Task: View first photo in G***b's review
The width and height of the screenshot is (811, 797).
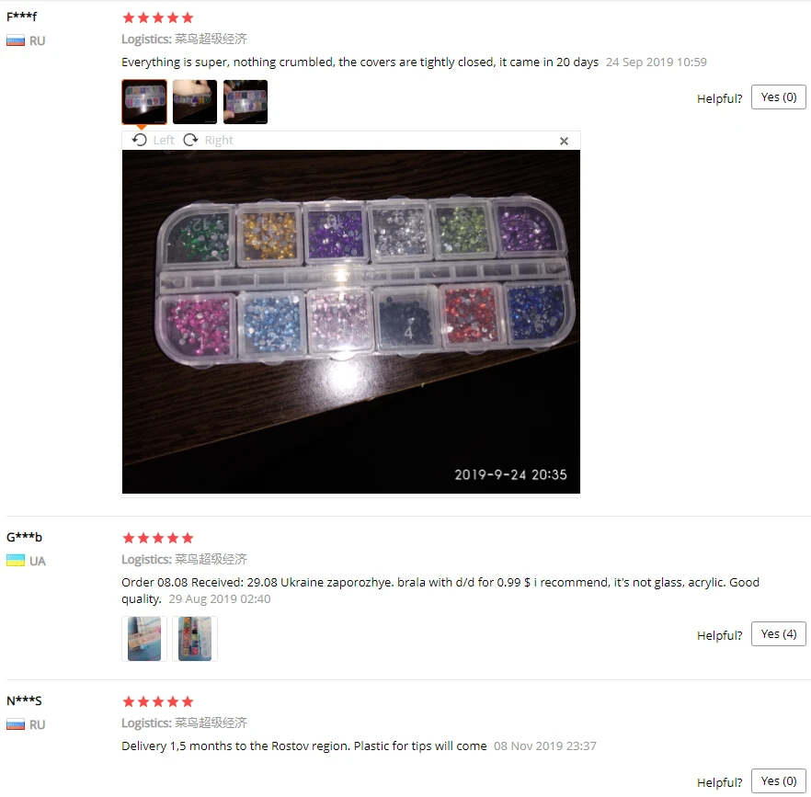Action: (x=144, y=638)
